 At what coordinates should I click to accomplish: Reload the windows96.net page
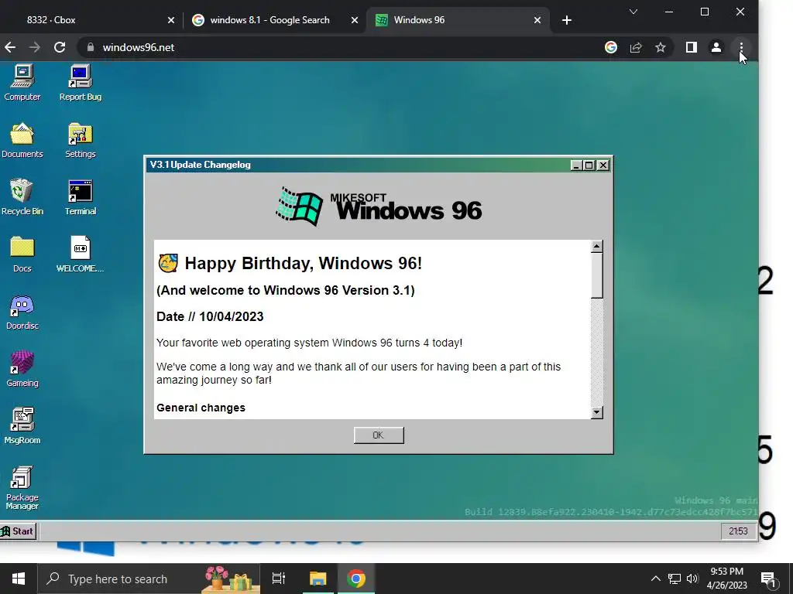click(x=60, y=47)
